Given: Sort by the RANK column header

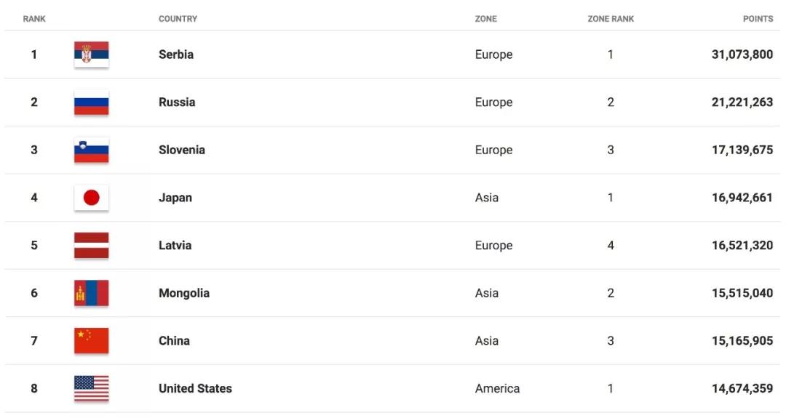Looking at the screenshot, I should [x=34, y=19].
